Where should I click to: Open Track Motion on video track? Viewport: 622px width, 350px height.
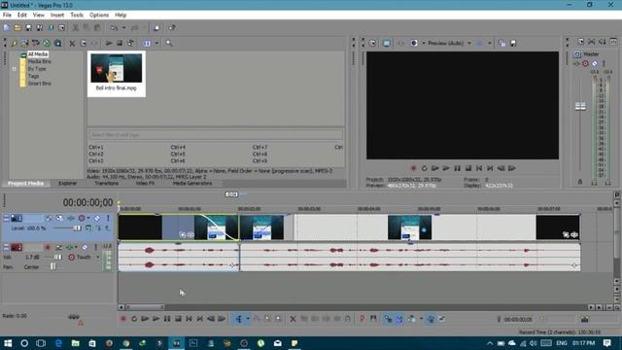coord(59,218)
